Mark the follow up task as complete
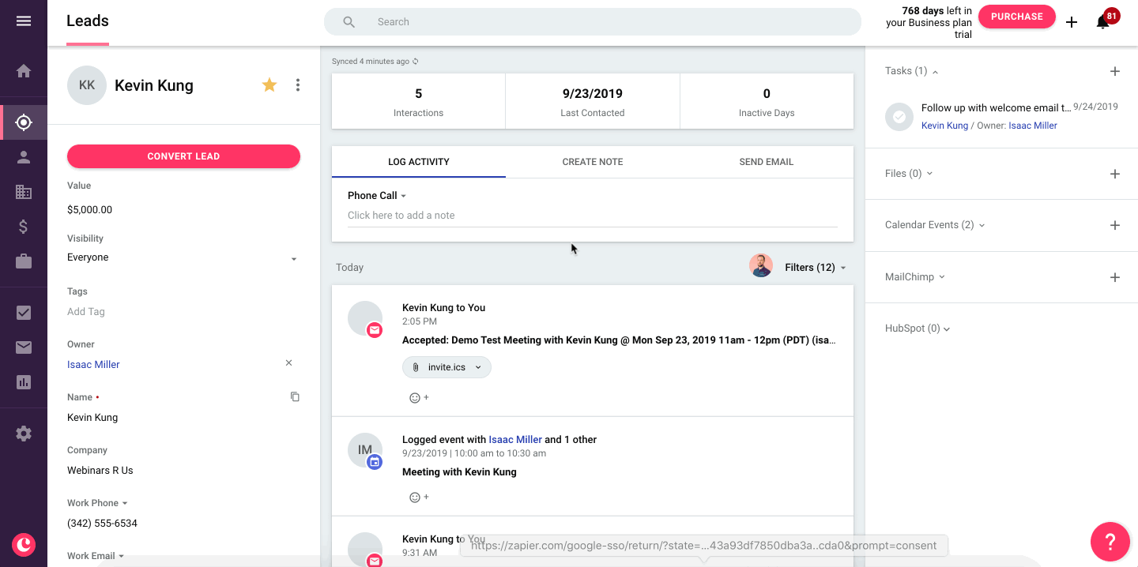The image size is (1138, 567). click(x=899, y=117)
